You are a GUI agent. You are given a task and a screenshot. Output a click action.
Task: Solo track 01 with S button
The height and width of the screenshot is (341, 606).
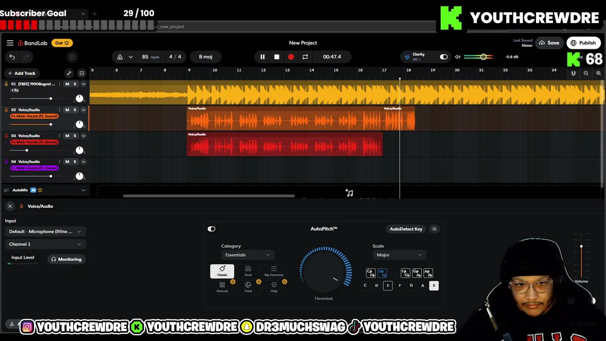pyautogui.click(x=75, y=84)
